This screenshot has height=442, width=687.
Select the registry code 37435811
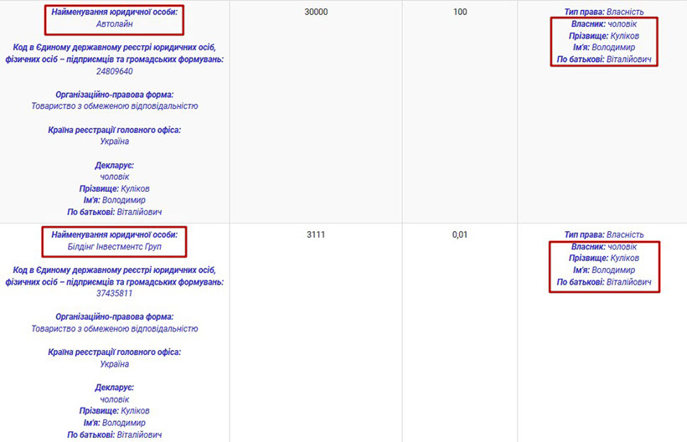(114, 294)
